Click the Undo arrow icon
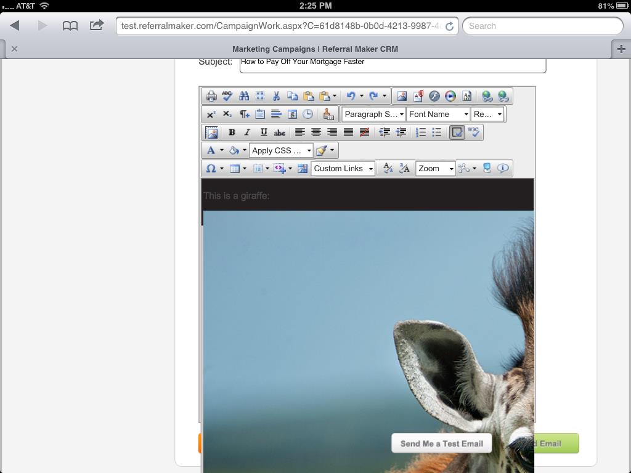This screenshot has height=473, width=631. coord(351,96)
